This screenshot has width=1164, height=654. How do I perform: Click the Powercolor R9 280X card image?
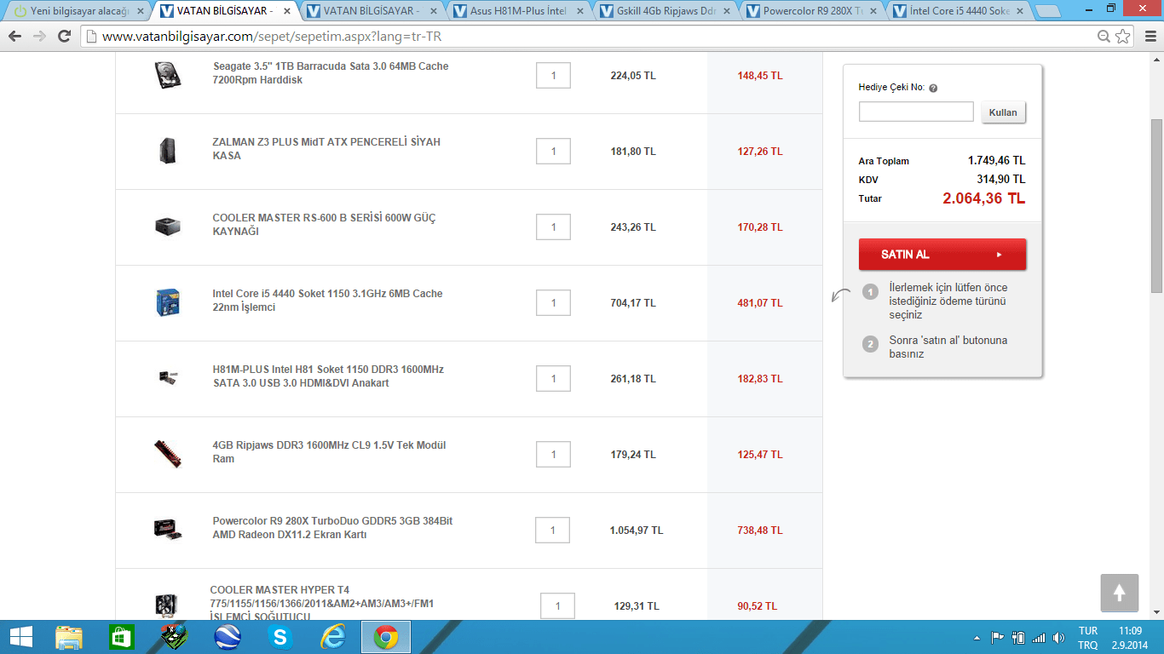point(168,529)
